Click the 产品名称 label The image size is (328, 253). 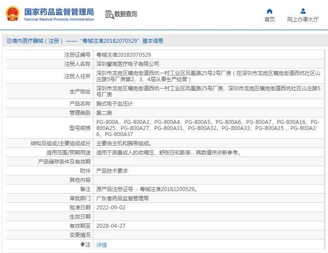[x=80, y=104]
